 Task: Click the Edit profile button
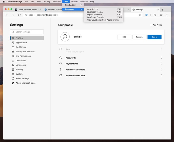click(124, 37)
